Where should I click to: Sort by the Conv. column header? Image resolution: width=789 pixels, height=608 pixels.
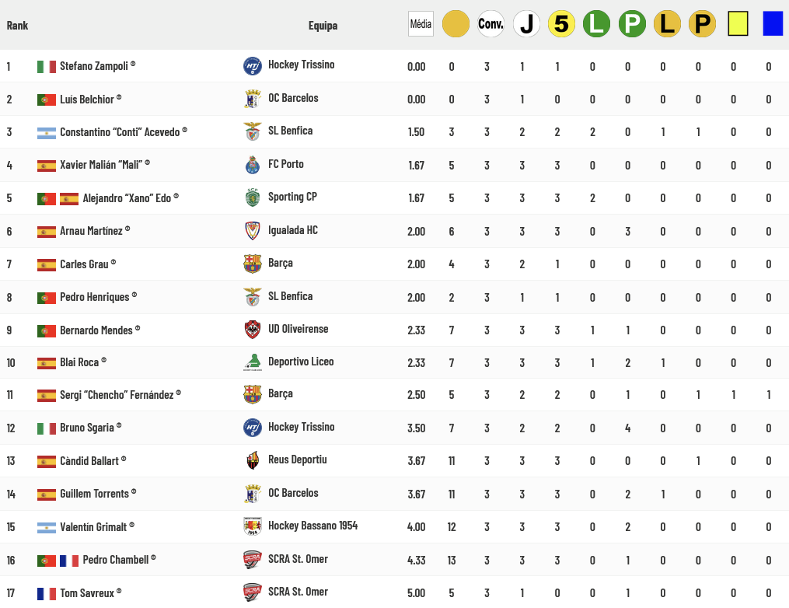(x=491, y=24)
